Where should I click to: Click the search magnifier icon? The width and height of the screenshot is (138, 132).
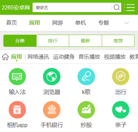coord(117,7)
